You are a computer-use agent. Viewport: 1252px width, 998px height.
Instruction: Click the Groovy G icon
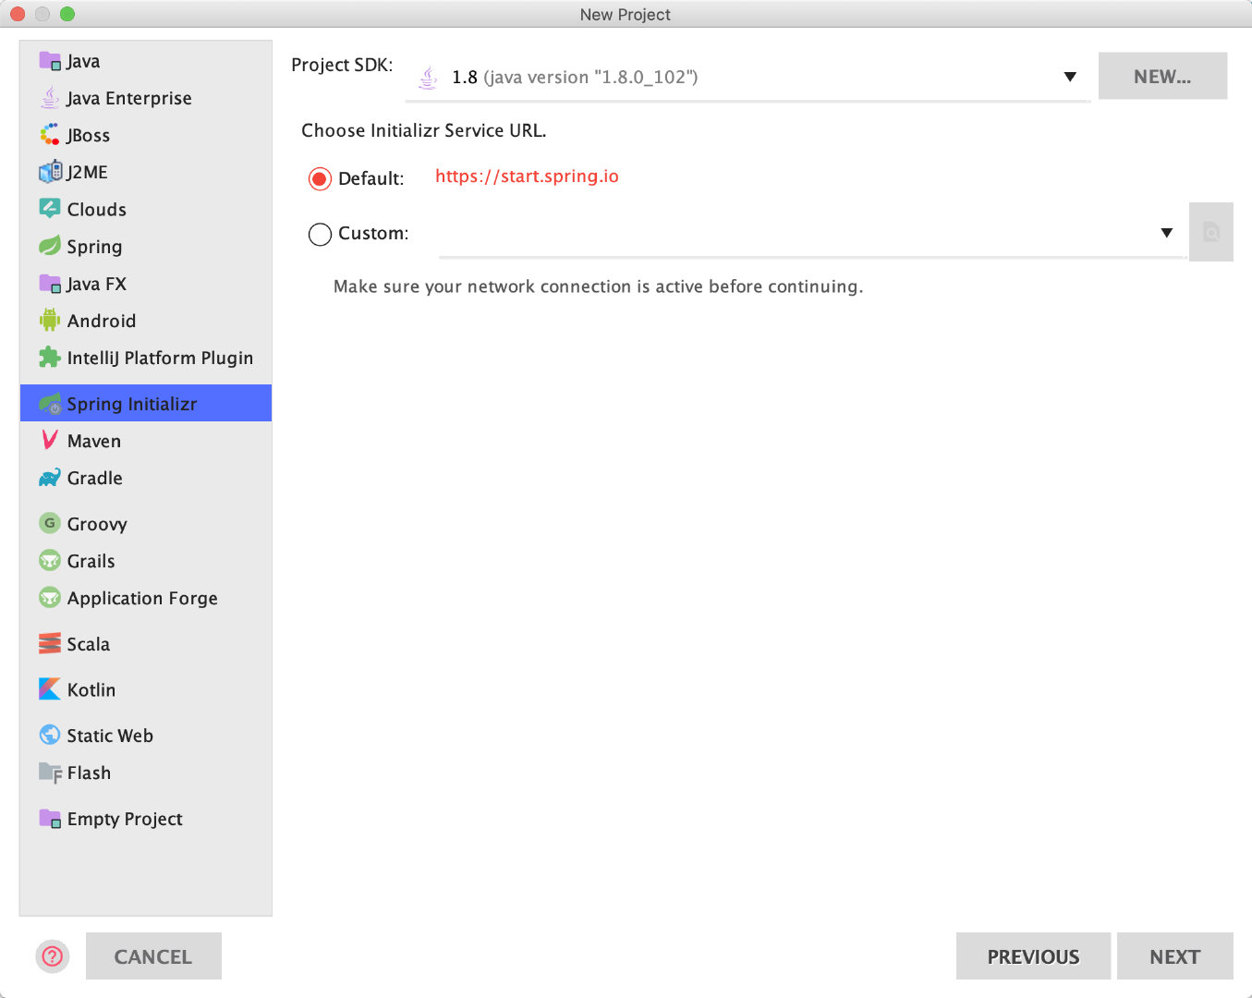tap(50, 523)
